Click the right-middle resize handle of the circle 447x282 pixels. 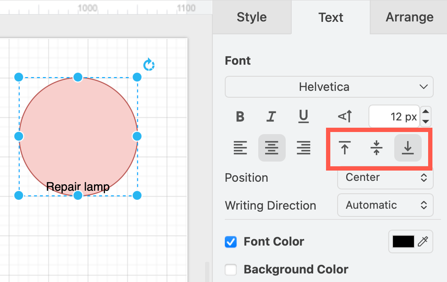point(137,136)
